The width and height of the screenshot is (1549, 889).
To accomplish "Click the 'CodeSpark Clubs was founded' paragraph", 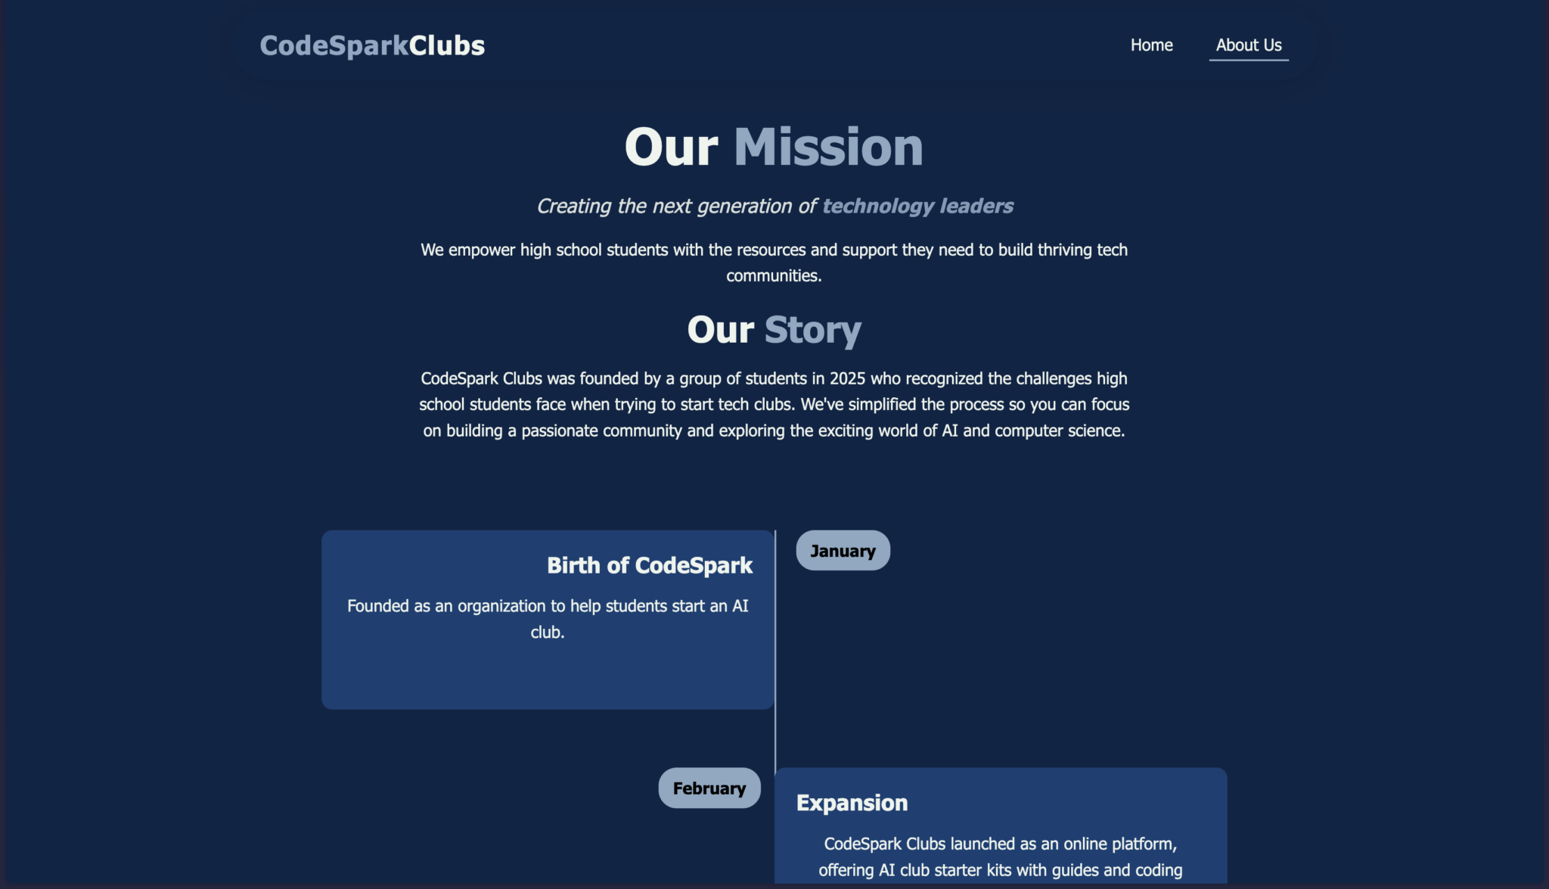I will click(x=774, y=404).
